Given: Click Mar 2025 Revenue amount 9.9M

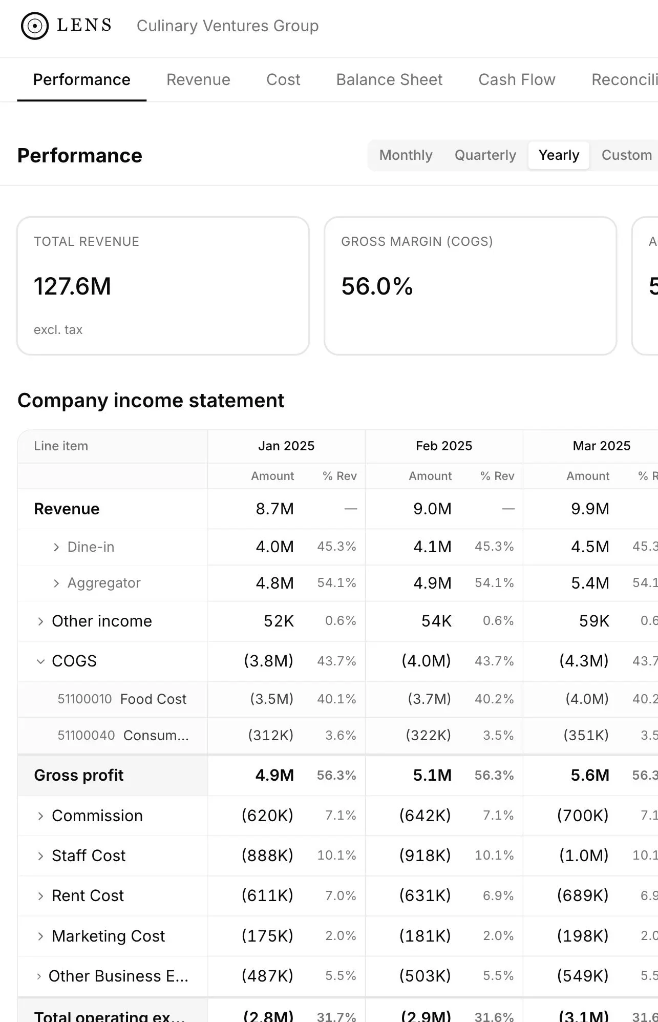Looking at the screenshot, I should 590,509.
